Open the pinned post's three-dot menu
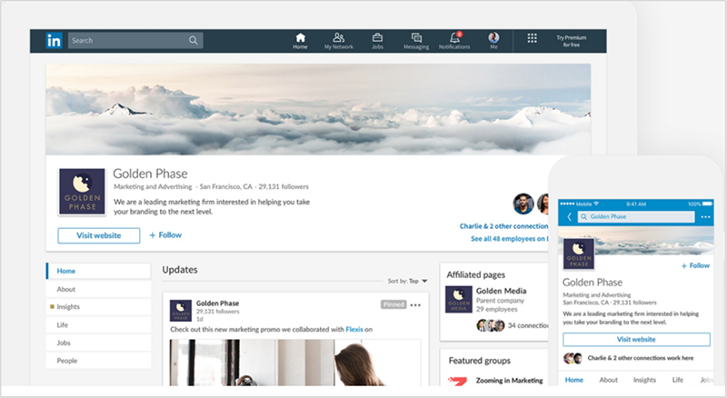727x398 pixels. (x=415, y=304)
